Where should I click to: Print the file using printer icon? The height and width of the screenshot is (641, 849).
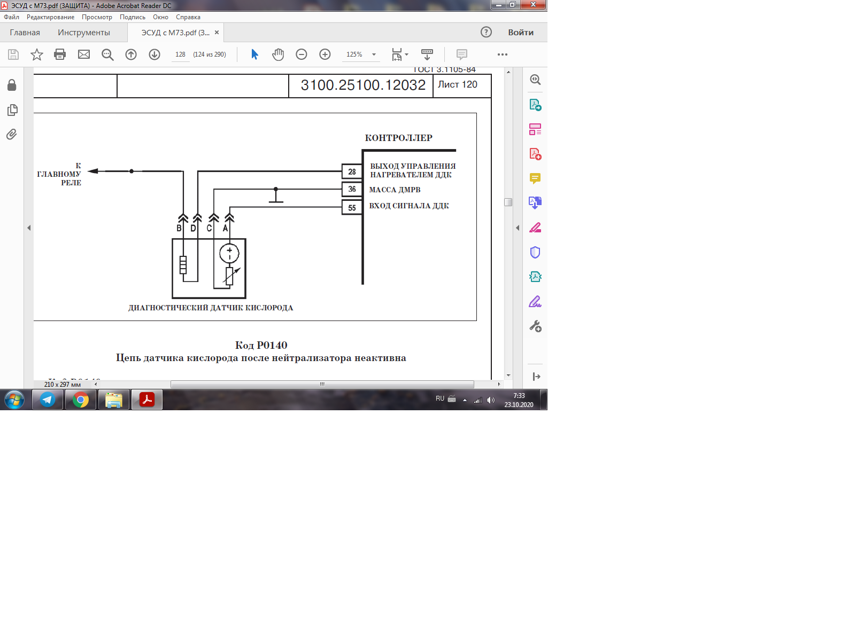pyautogui.click(x=60, y=54)
